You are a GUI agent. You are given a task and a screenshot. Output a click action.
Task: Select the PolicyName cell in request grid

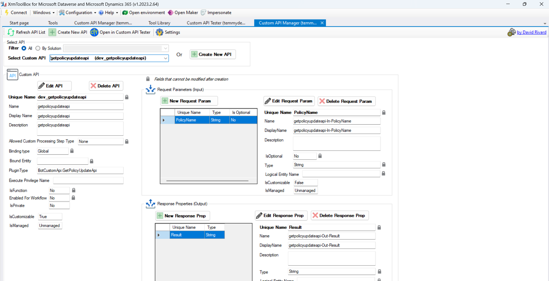pos(192,120)
